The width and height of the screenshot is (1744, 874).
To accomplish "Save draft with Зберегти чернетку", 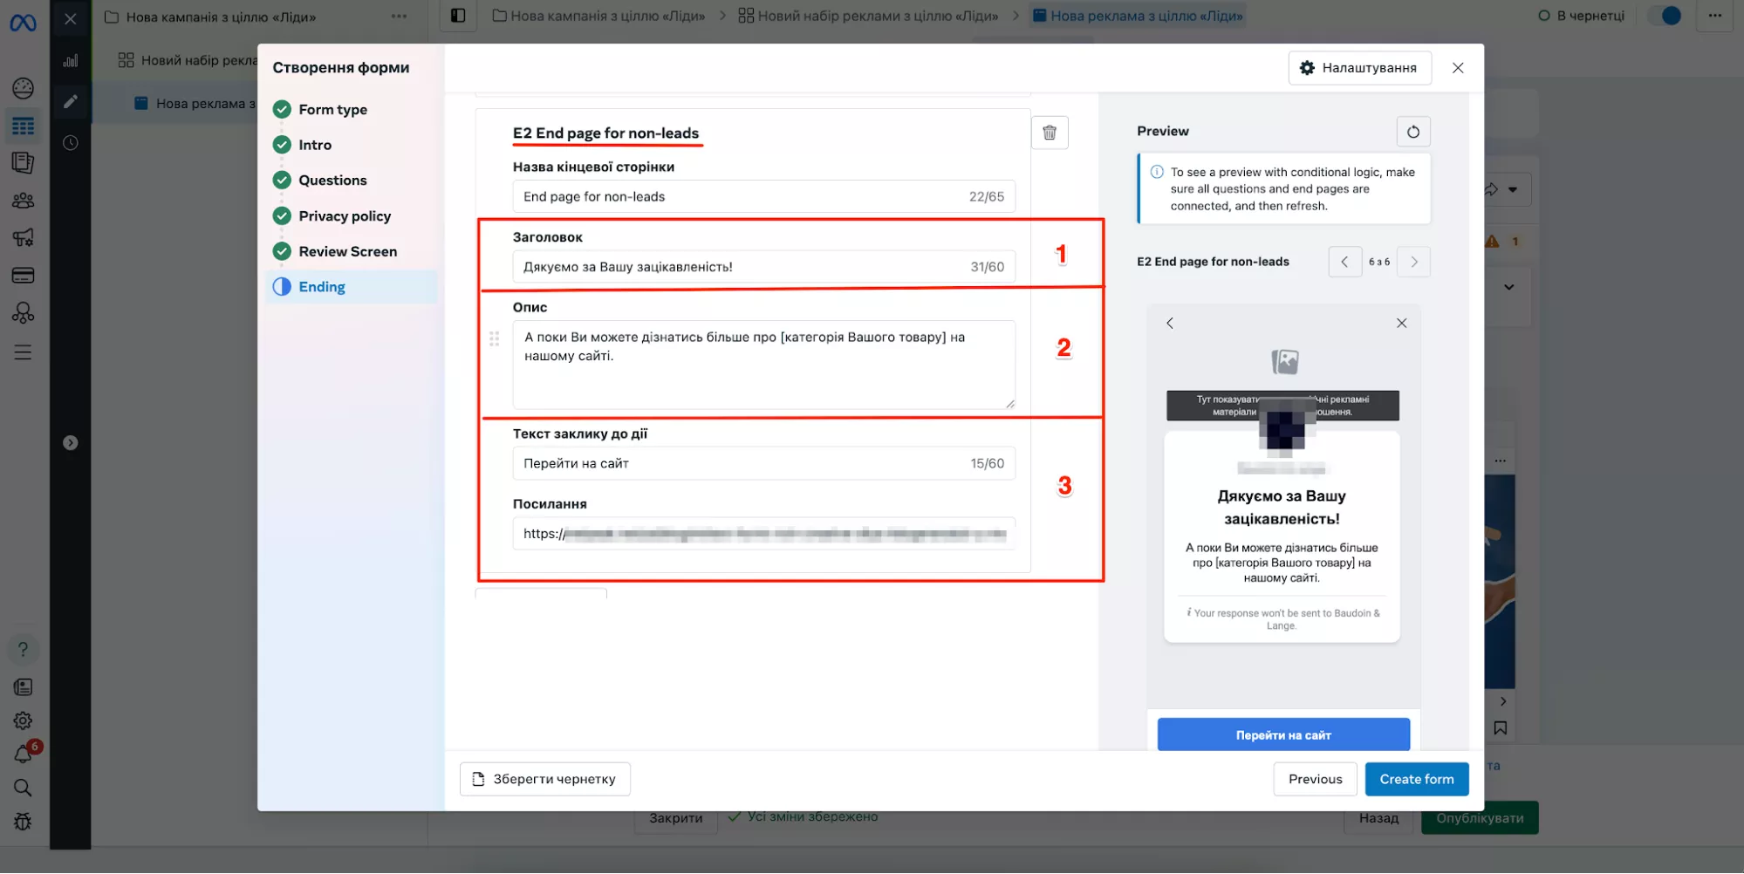I will point(544,779).
